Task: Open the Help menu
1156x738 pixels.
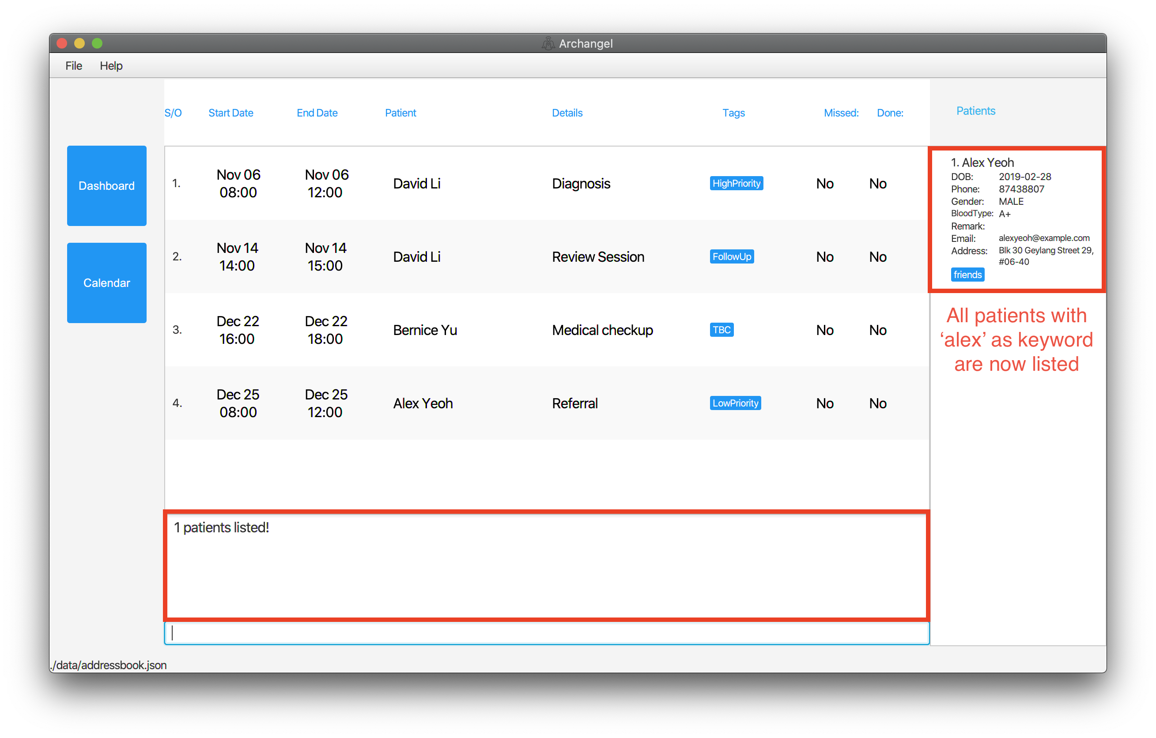Action: (111, 66)
